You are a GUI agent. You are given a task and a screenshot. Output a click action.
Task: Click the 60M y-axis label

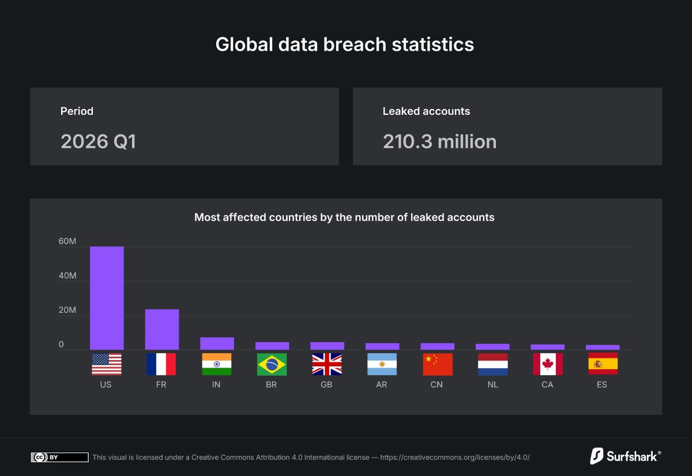click(67, 241)
